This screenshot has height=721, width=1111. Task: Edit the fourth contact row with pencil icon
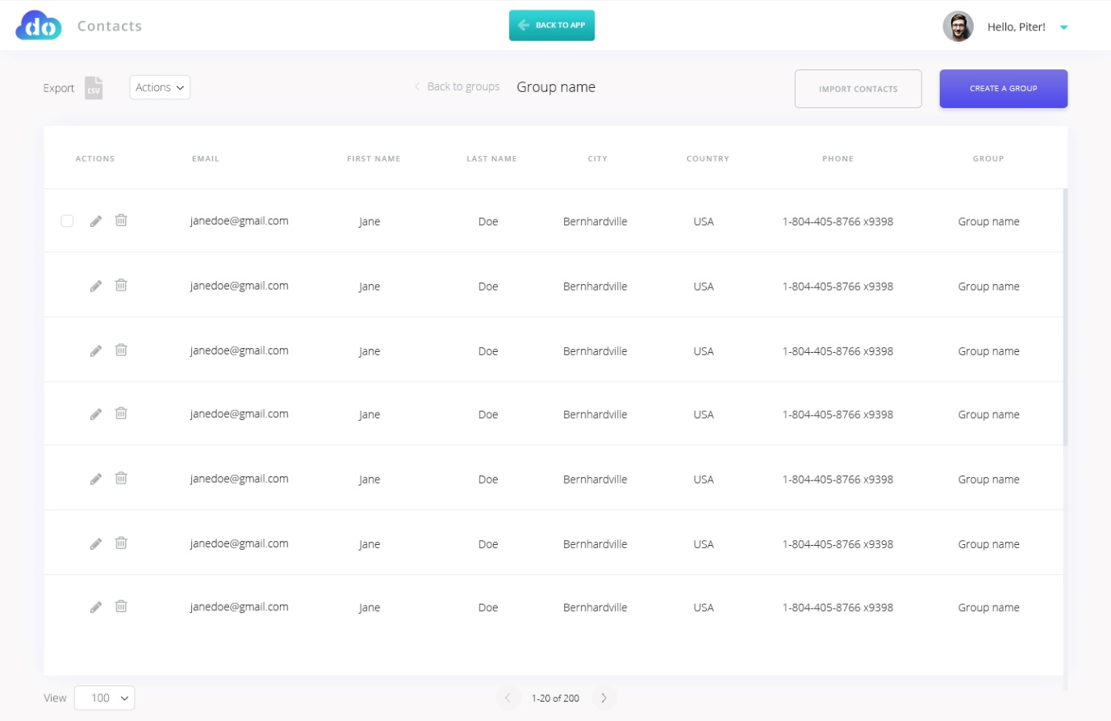tap(96, 413)
